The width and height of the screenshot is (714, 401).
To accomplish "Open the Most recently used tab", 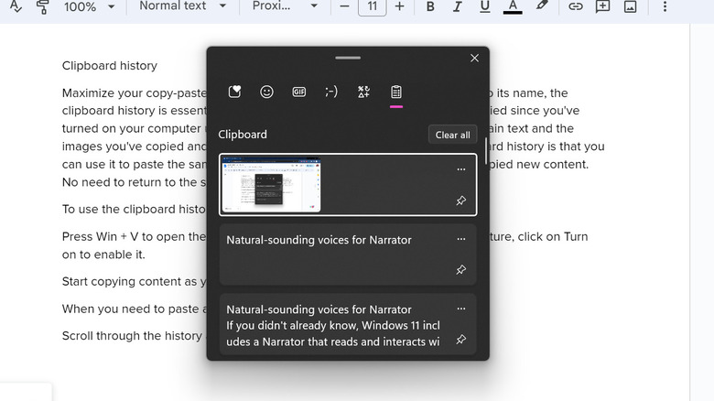I will (234, 92).
